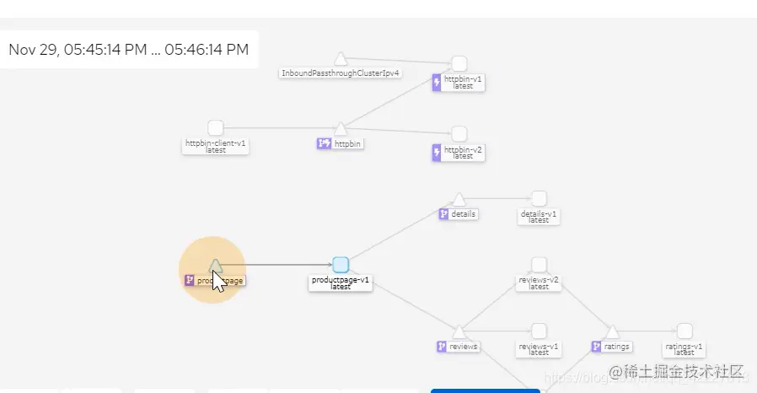This screenshot has height=393, width=757.
Task: Click the edge from productpage to productpage-v1
Action: click(277, 265)
